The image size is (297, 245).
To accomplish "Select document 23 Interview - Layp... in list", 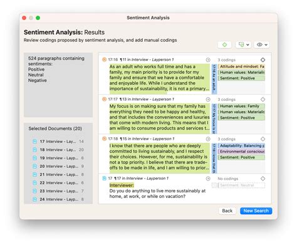I will [x=58, y=191].
